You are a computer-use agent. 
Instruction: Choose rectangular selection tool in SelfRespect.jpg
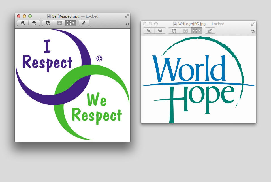coord(69,23)
